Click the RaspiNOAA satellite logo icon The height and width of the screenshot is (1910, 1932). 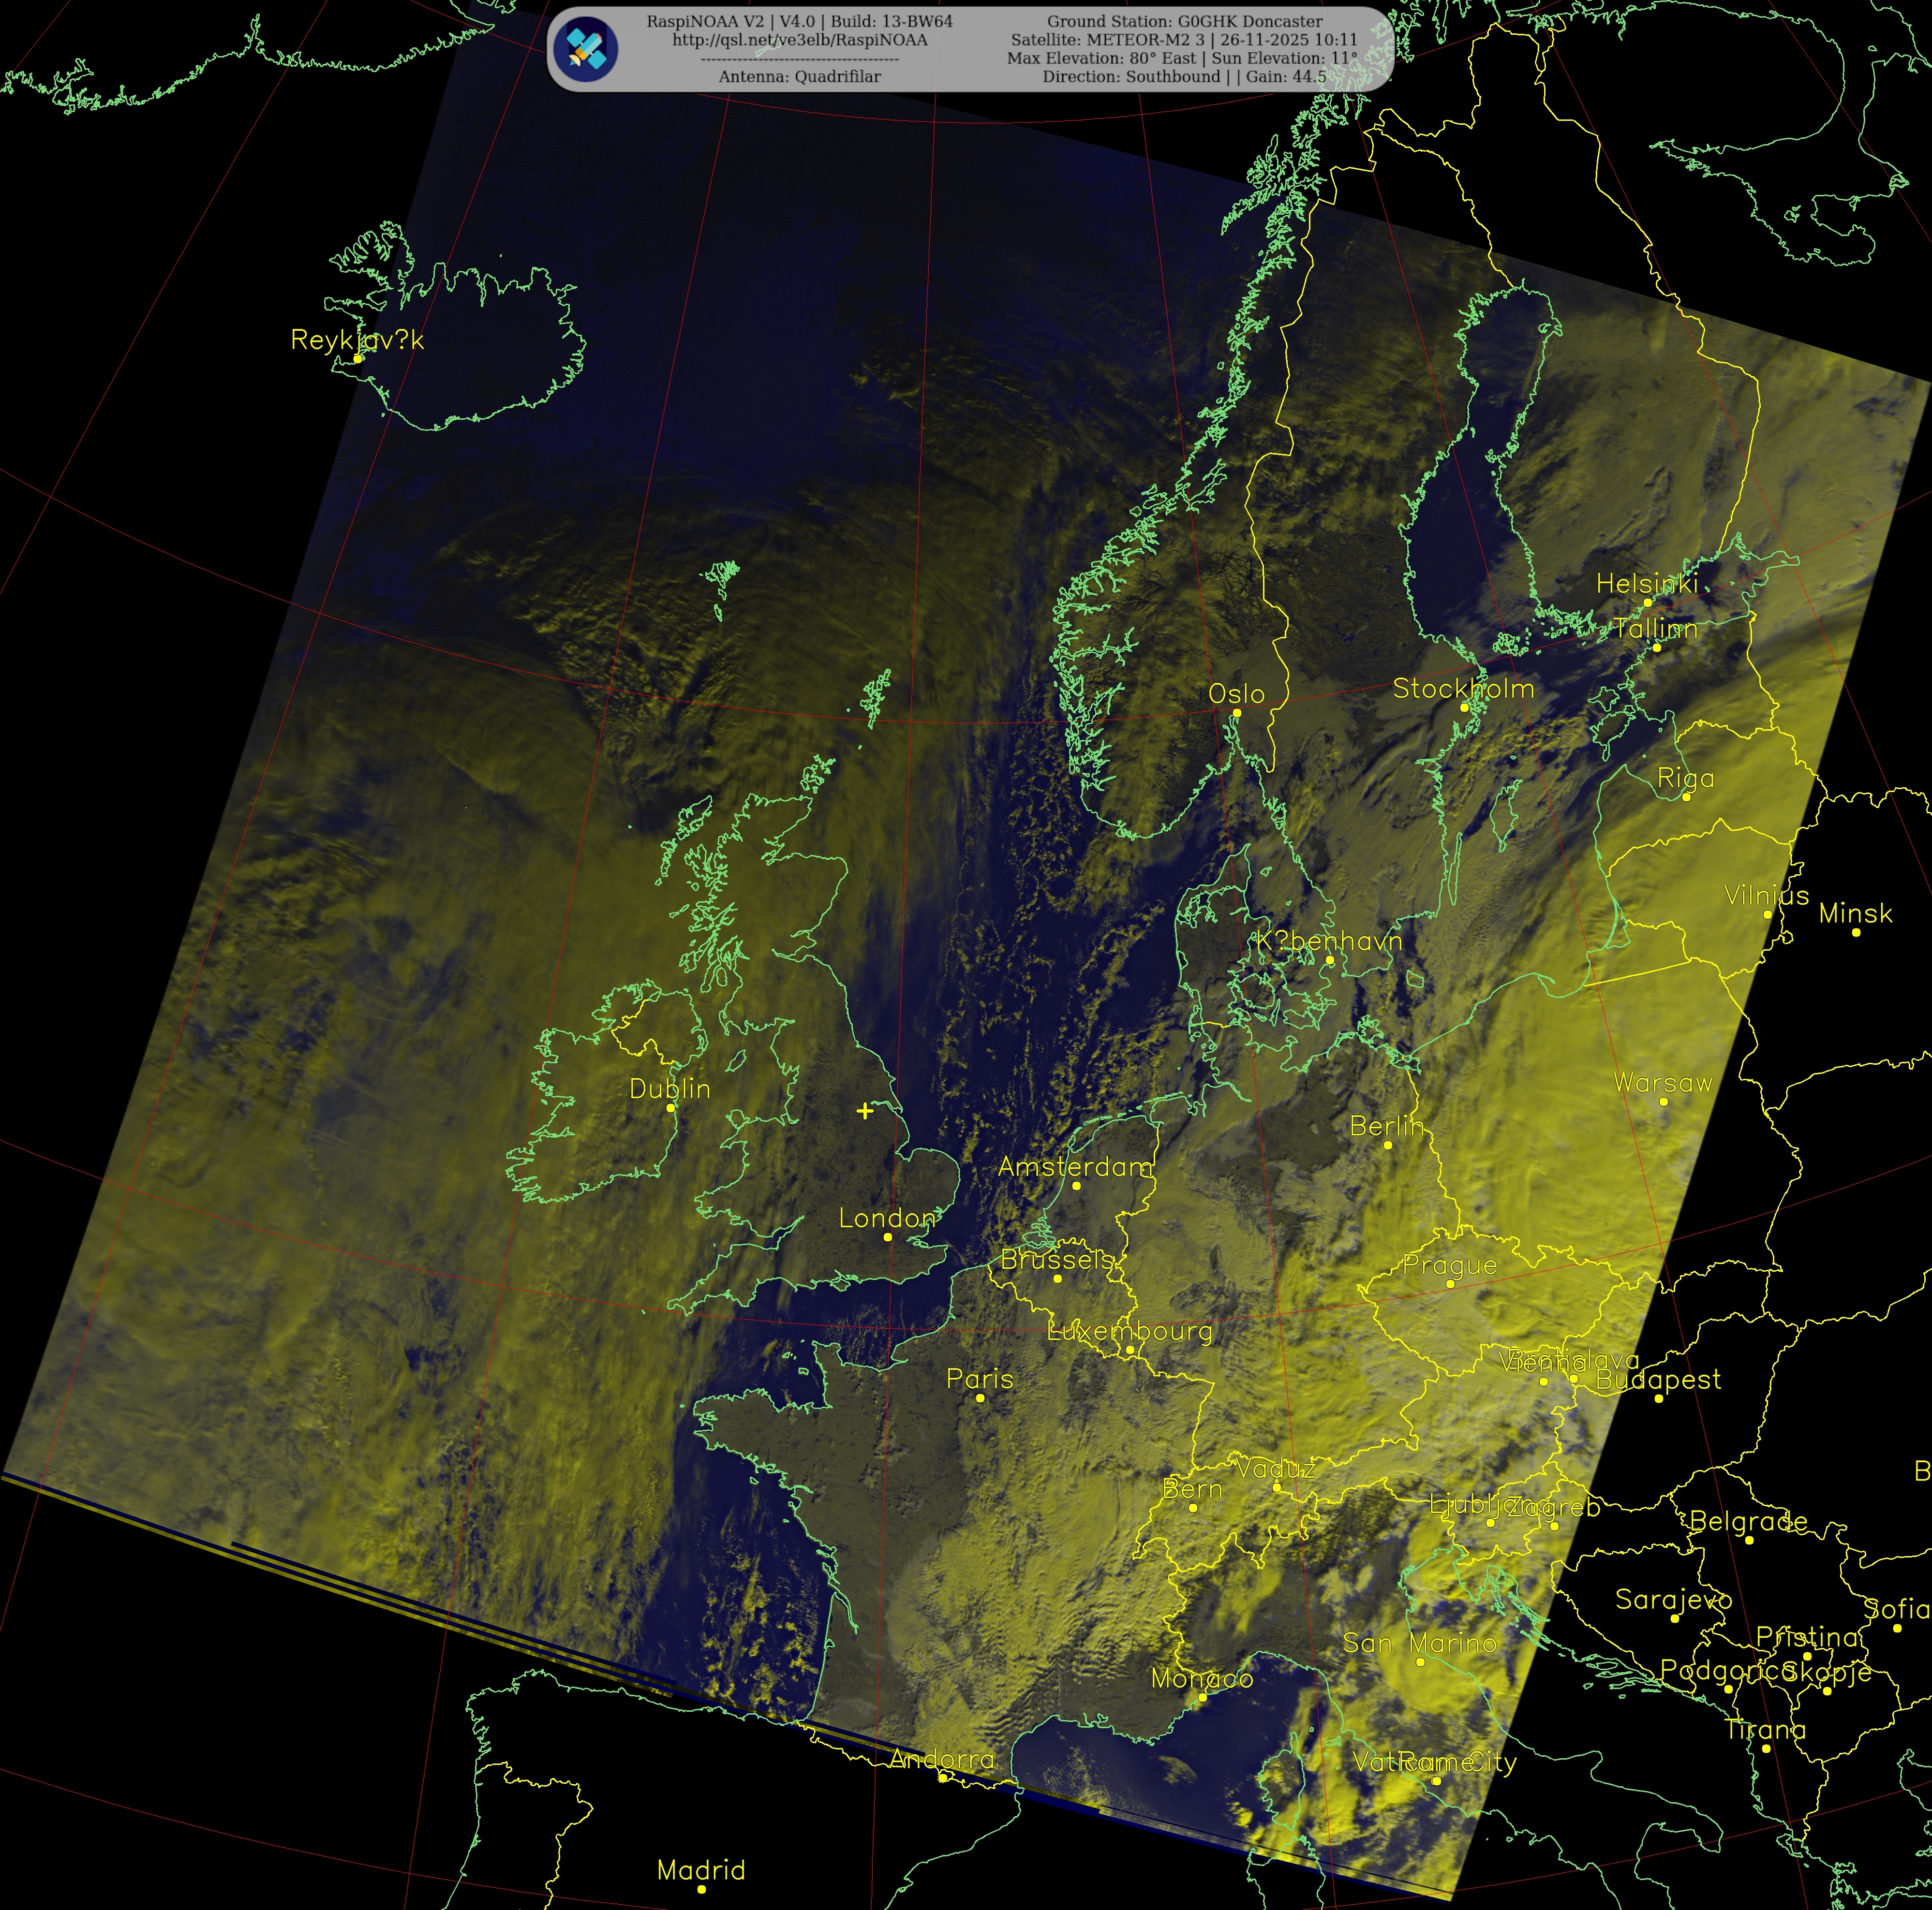(x=585, y=49)
